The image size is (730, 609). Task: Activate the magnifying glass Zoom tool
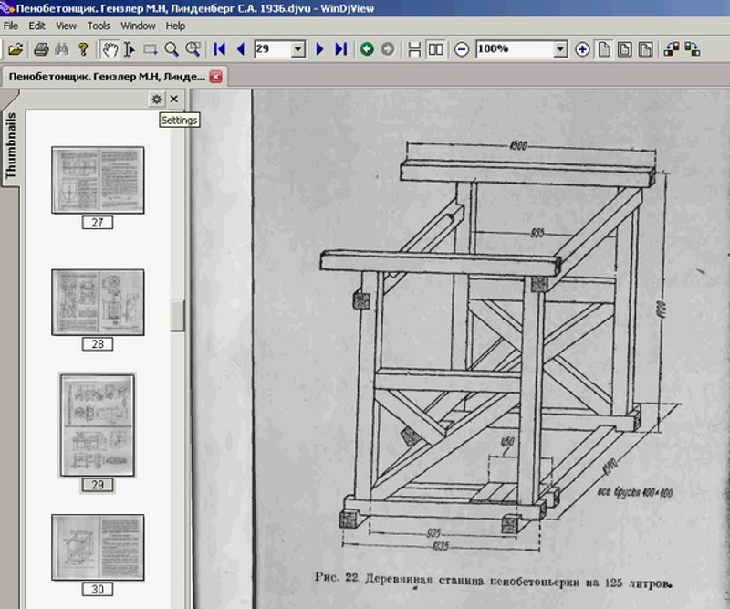(172, 49)
